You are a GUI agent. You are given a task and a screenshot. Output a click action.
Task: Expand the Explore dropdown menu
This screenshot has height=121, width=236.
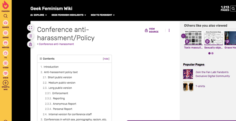(39, 15)
